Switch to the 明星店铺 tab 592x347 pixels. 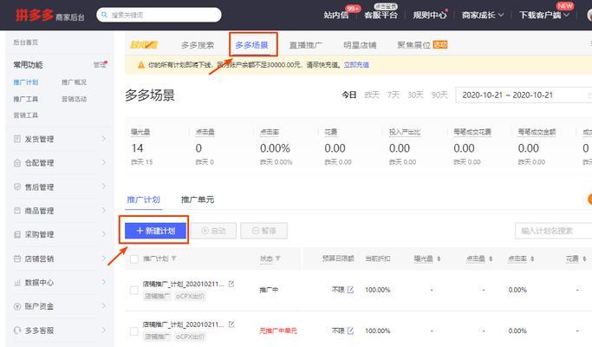coord(360,45)
